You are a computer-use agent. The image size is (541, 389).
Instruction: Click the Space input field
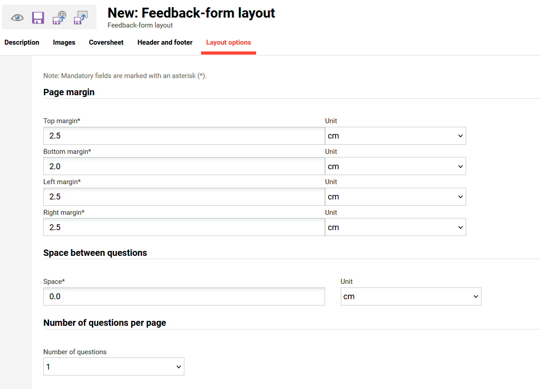pyautogui.click(x=184, y=296)
